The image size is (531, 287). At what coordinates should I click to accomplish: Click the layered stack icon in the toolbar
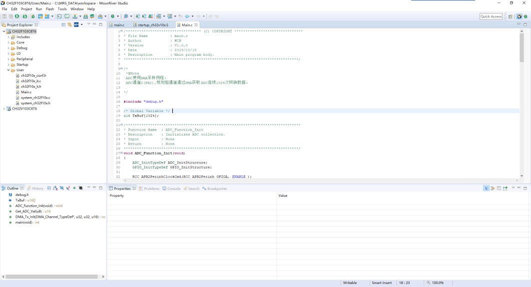tap(92, 16)
